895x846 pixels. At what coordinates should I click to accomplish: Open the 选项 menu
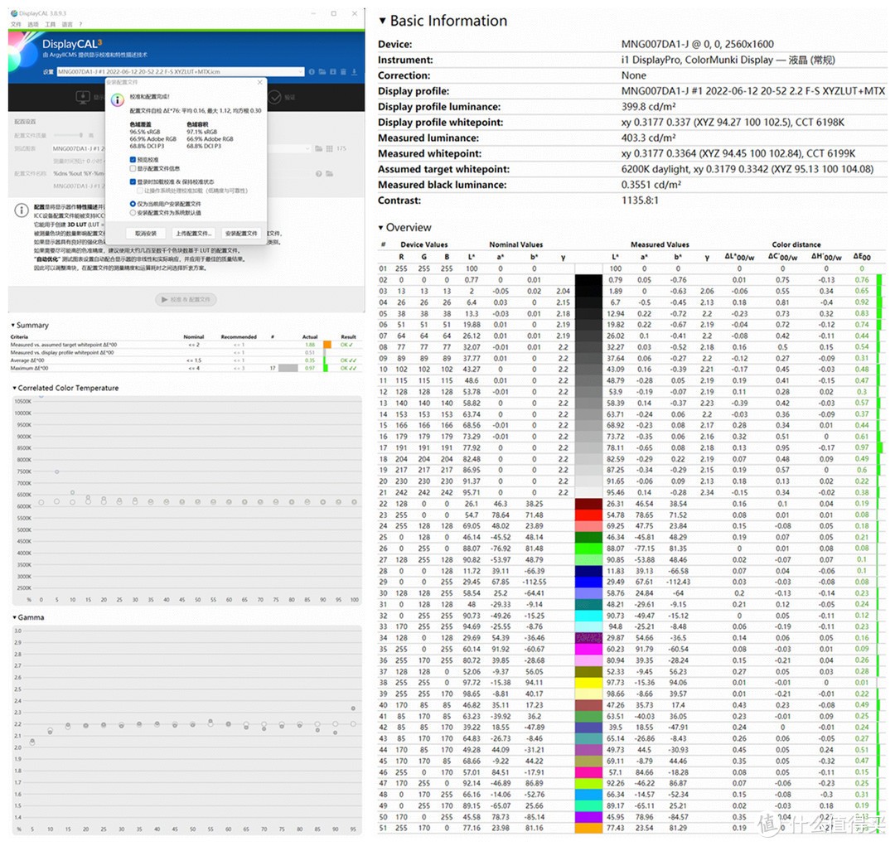[x=33, y=25]
